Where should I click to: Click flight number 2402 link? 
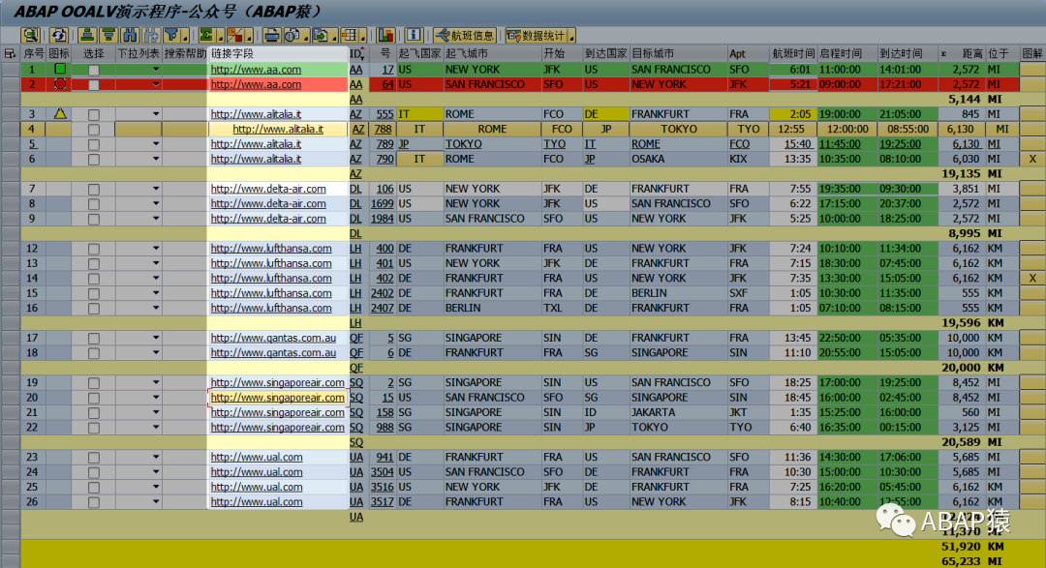point(383,293)
